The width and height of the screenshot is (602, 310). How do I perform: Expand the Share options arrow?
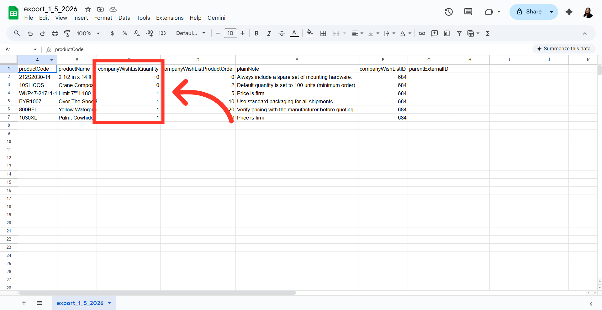point(552,12)
